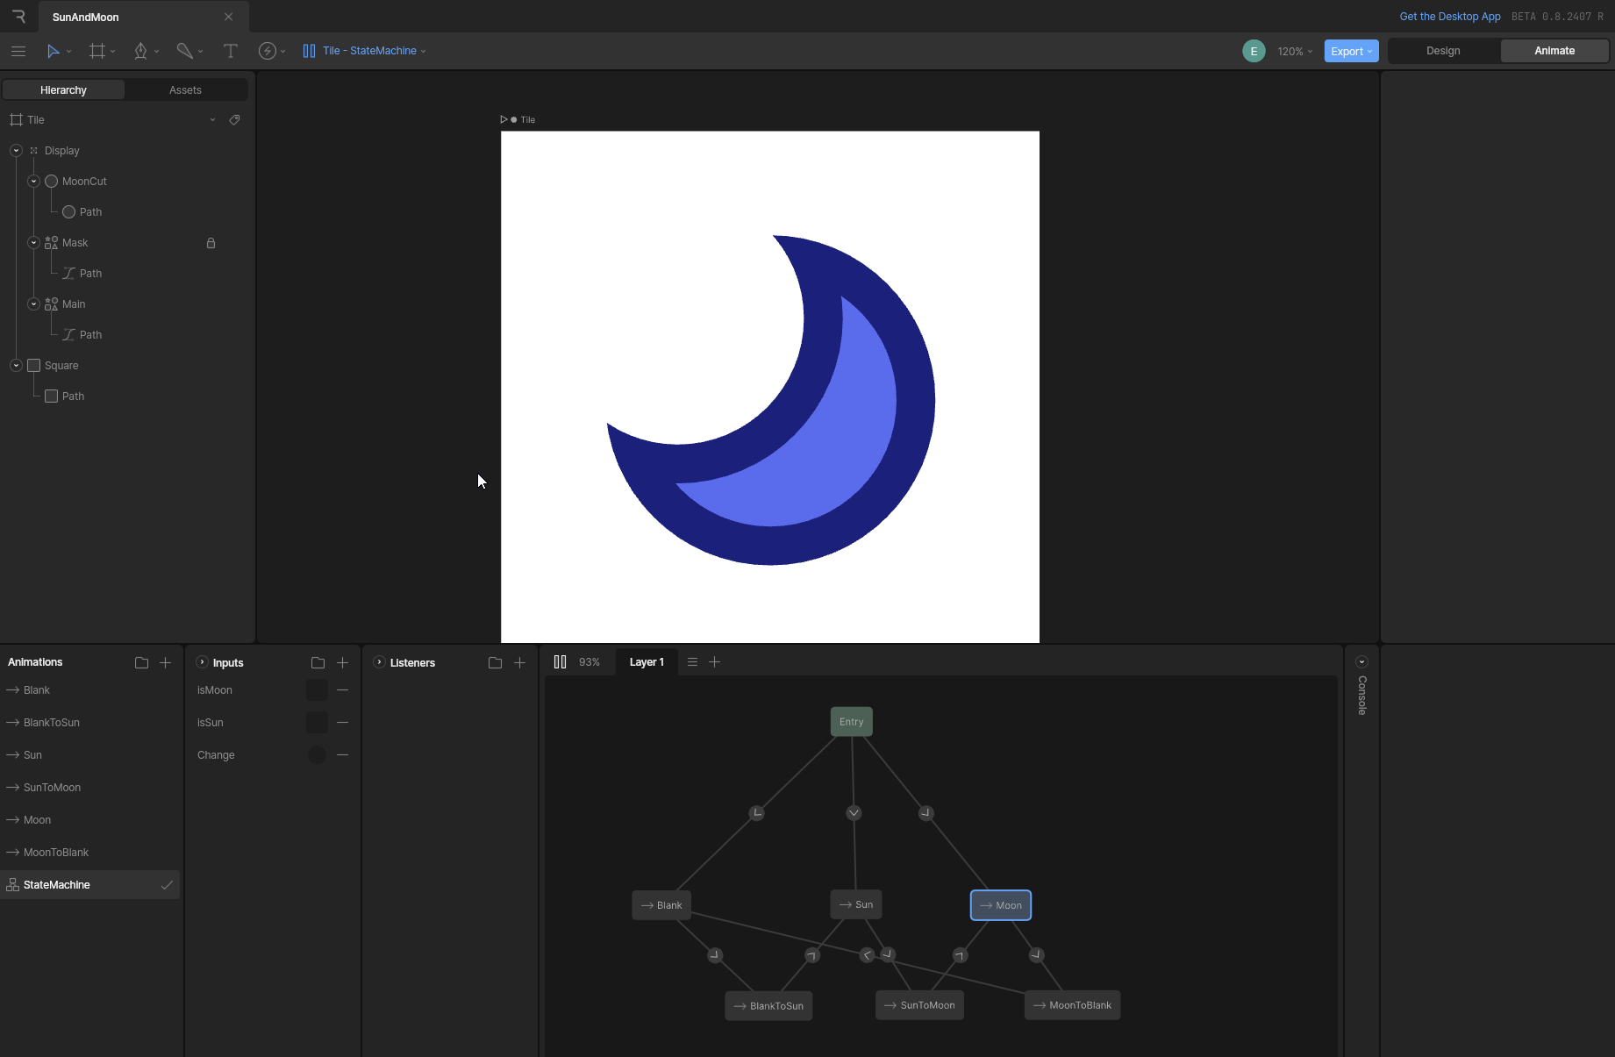Select the SunToMoon state node
Screen dimensions: 1615x1057
[x=919, y=1005]
